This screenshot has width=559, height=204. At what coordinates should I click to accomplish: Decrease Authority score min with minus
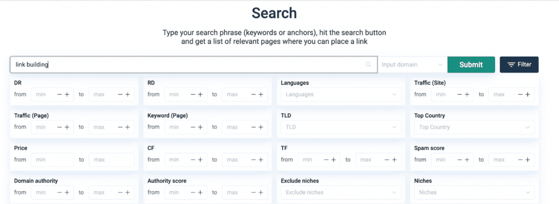tap(193, 193)
